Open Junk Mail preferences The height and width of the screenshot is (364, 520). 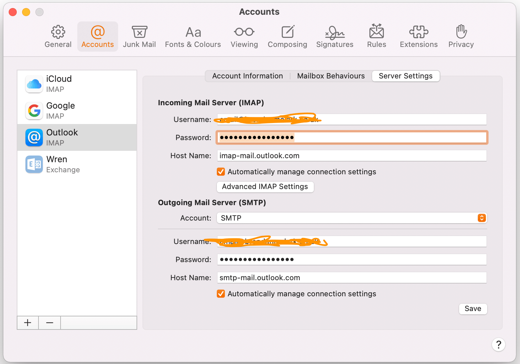(139, 37)
